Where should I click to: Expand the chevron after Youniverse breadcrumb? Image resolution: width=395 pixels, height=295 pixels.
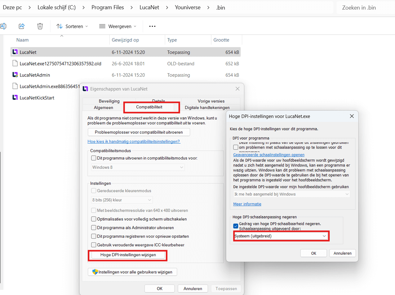(208, 7)
